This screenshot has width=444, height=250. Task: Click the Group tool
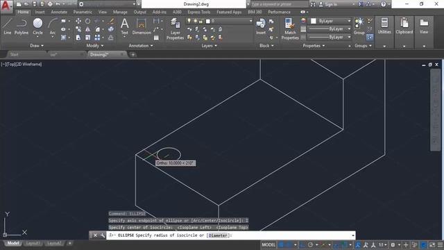click(x=359, y=26)
